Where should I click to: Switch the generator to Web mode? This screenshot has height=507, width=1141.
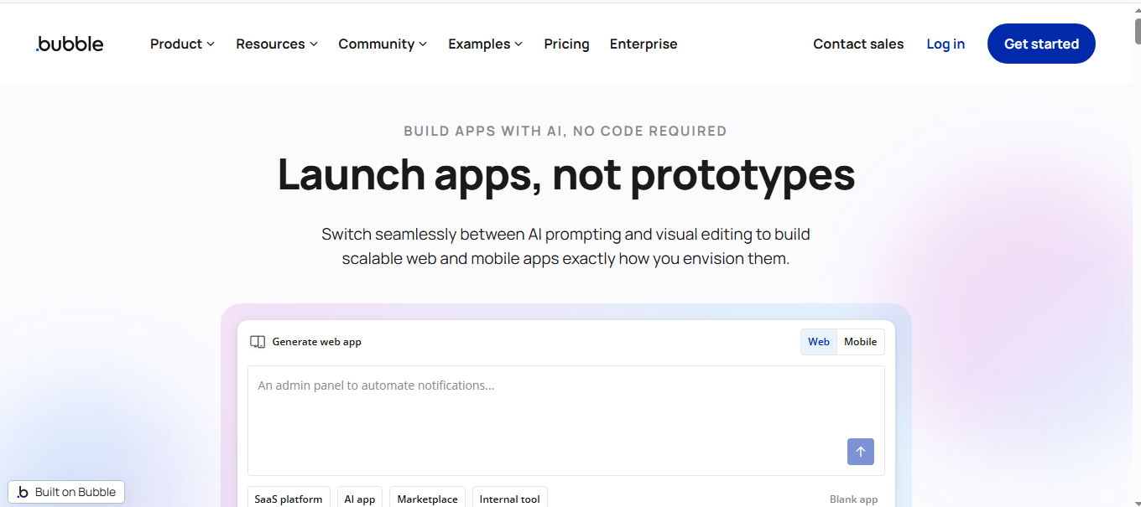click(x=818, y=342)
